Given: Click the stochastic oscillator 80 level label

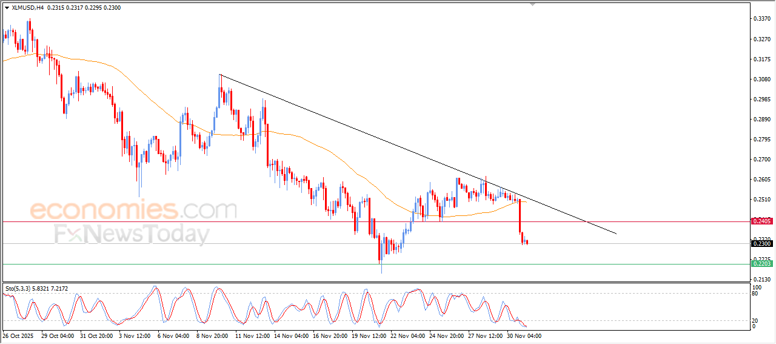Looking at the screenshot, I should coord(754,294).
